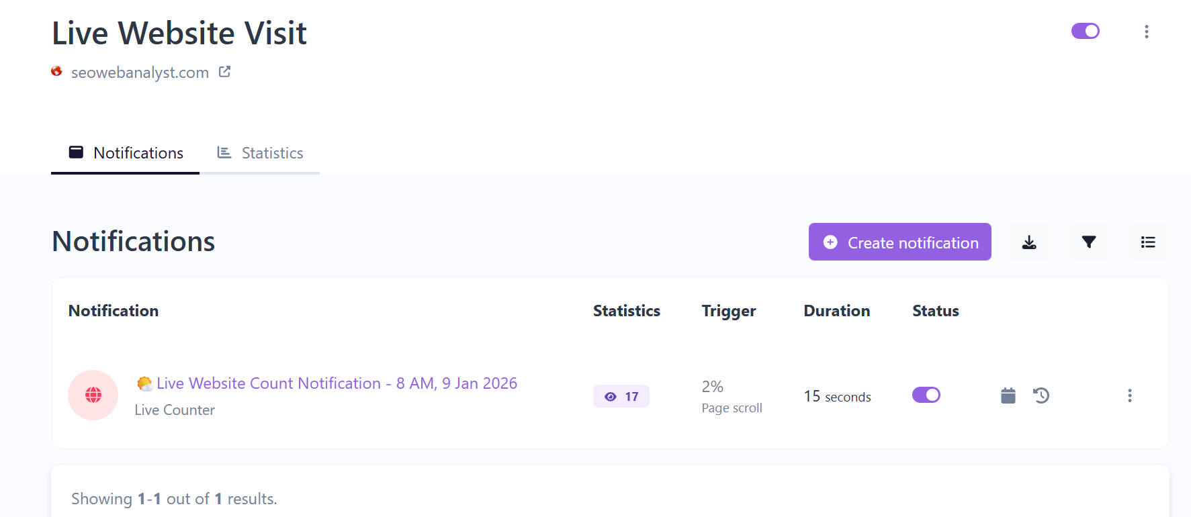Click the Statistics column header
The width and height of the screenshot is (1191, 517).
(x=626, y=311)
